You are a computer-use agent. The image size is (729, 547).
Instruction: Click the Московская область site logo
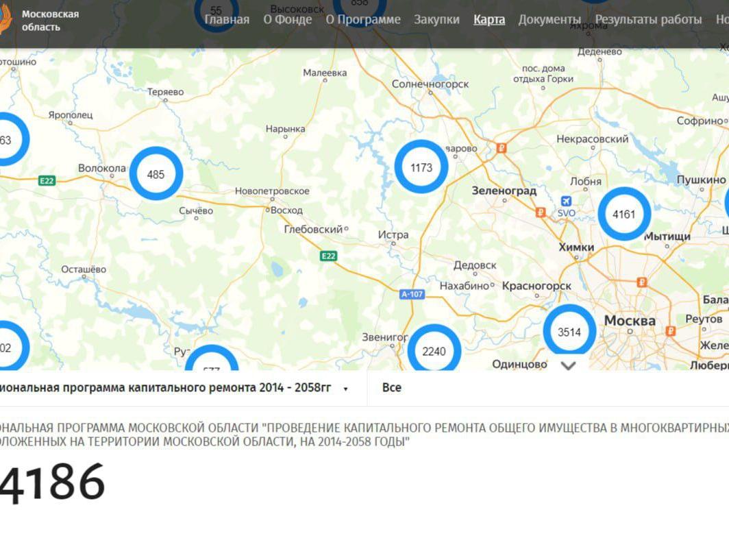(x=40, y=21)
